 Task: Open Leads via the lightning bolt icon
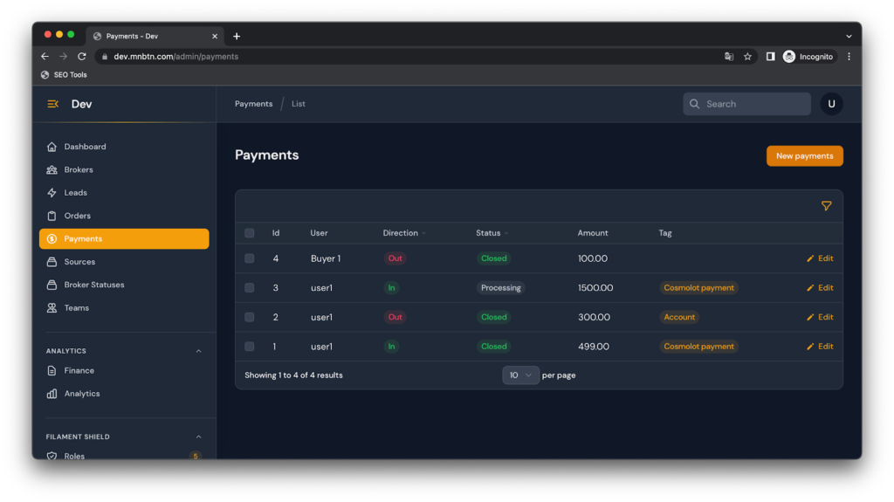pos(52,193)
